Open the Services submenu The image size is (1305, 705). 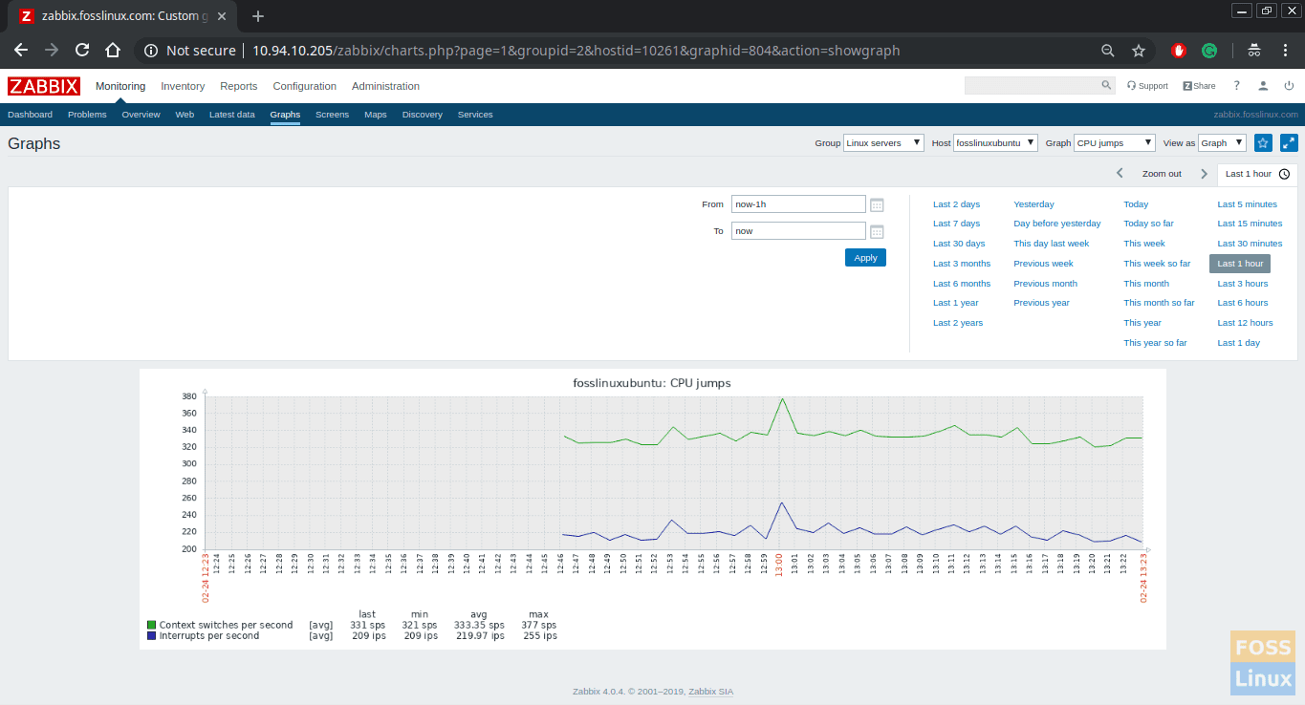coord(475,115)
